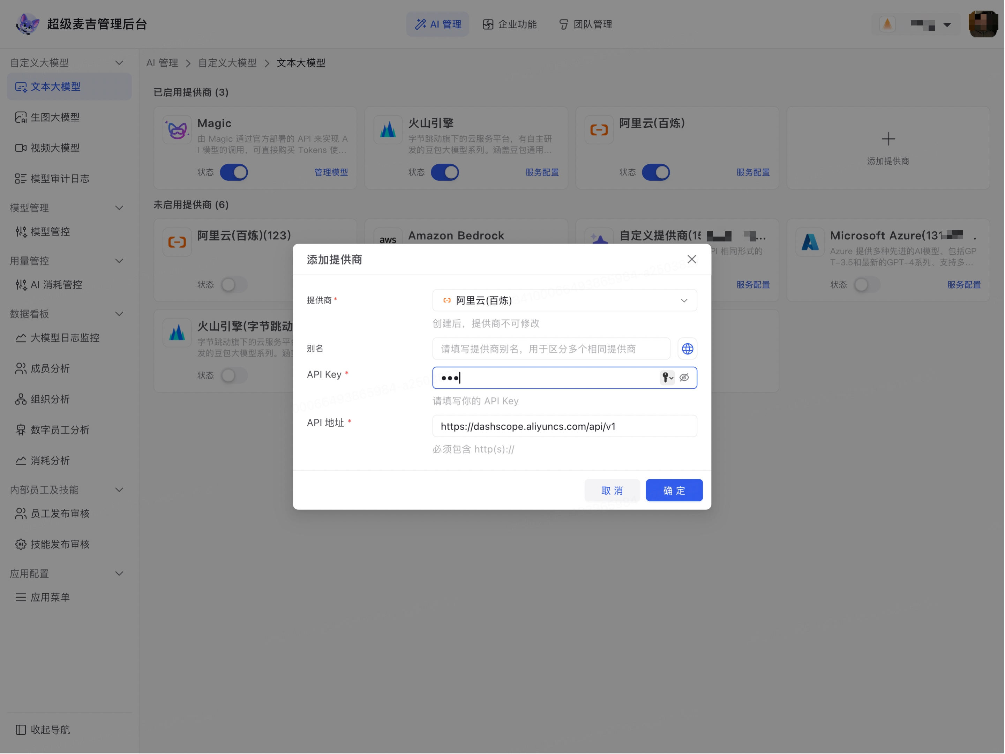Open AI 消耗管控 in the sidebar
Screen dimensions: 1005x754
tap(69, 284)
